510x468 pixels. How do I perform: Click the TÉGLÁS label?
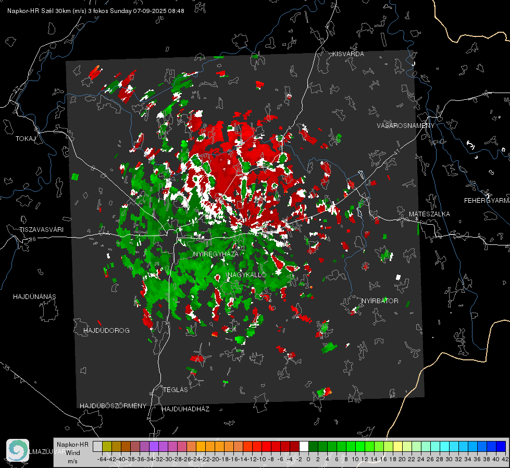[176, 389]
